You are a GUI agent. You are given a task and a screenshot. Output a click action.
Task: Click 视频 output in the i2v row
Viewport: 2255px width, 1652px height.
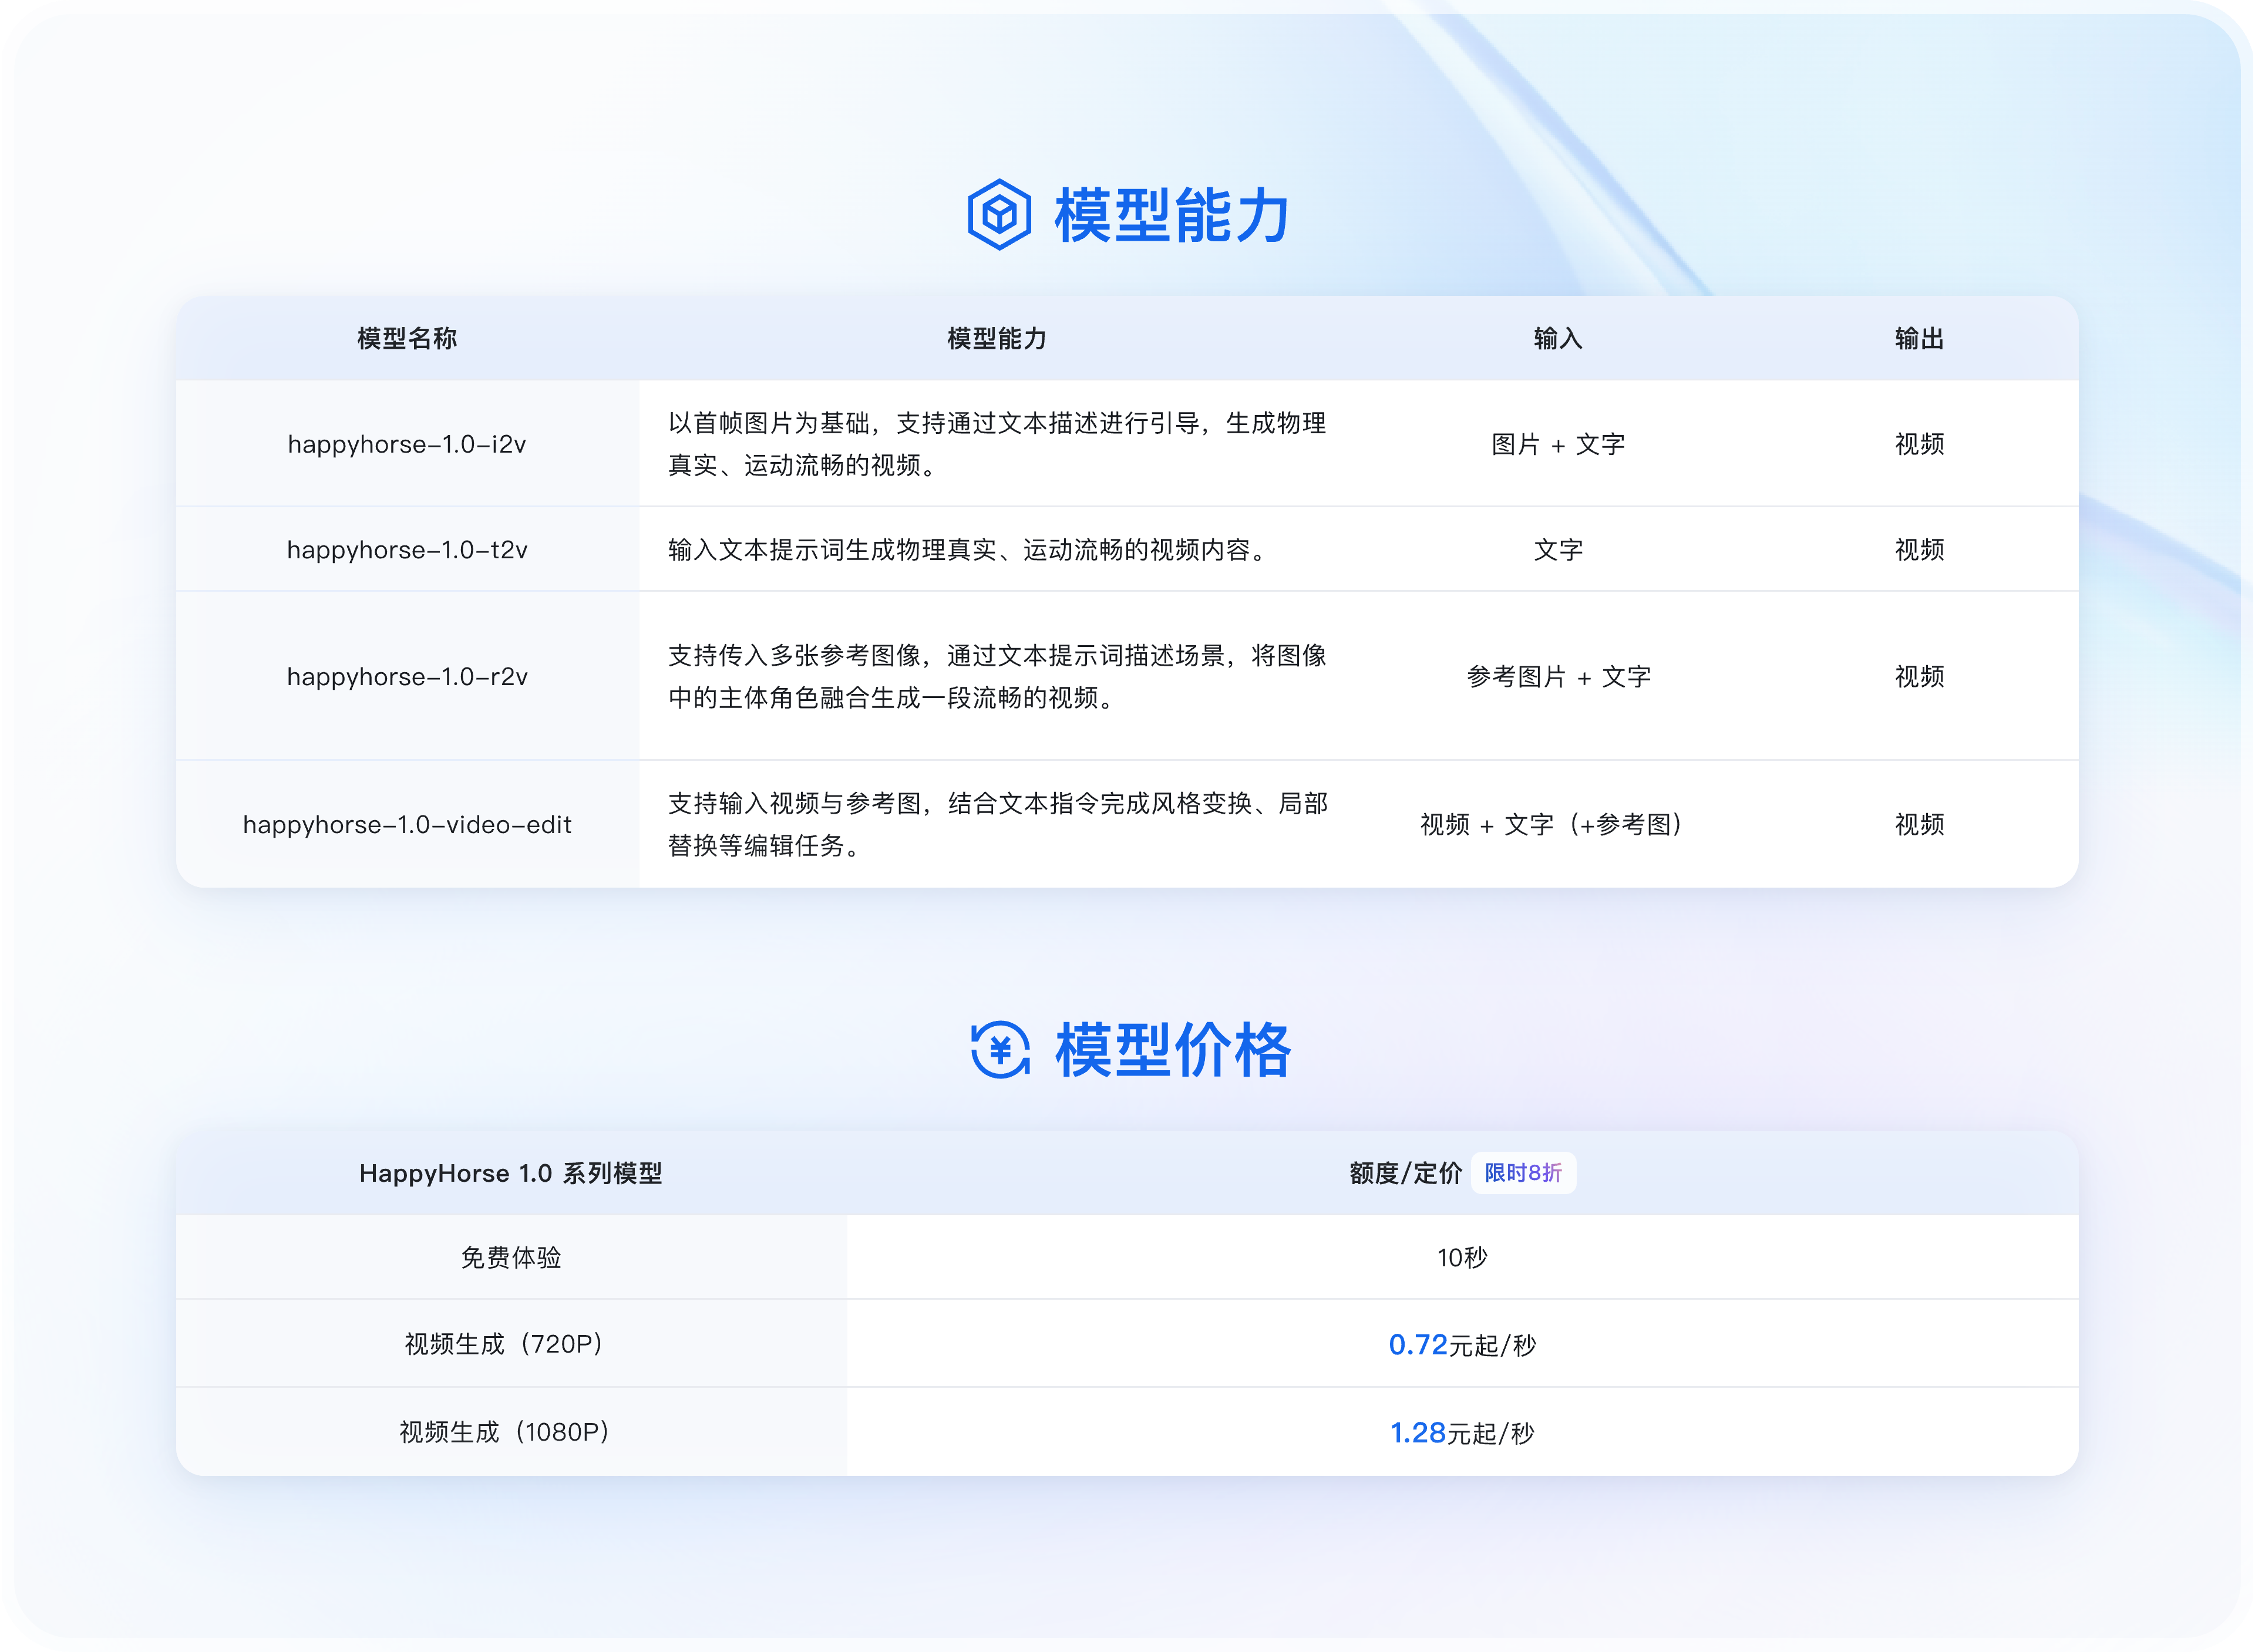click(1919, 444)
